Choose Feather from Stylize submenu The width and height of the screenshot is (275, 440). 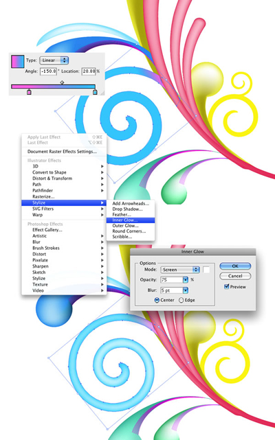tap(131, 215)
